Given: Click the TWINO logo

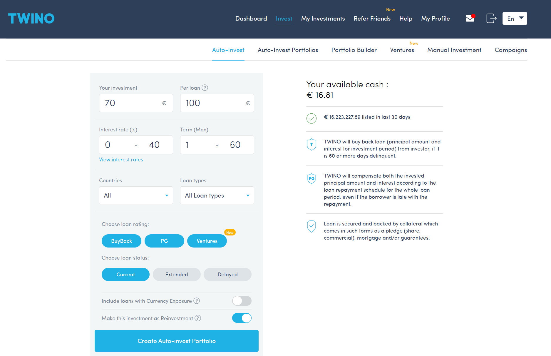Looking at the screenshot, I should [x=31, y=19].
